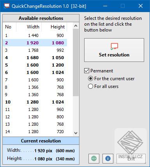This screenshot has height=167, width=150.
Task: Sort by the No column header
Action: point(9,27)
